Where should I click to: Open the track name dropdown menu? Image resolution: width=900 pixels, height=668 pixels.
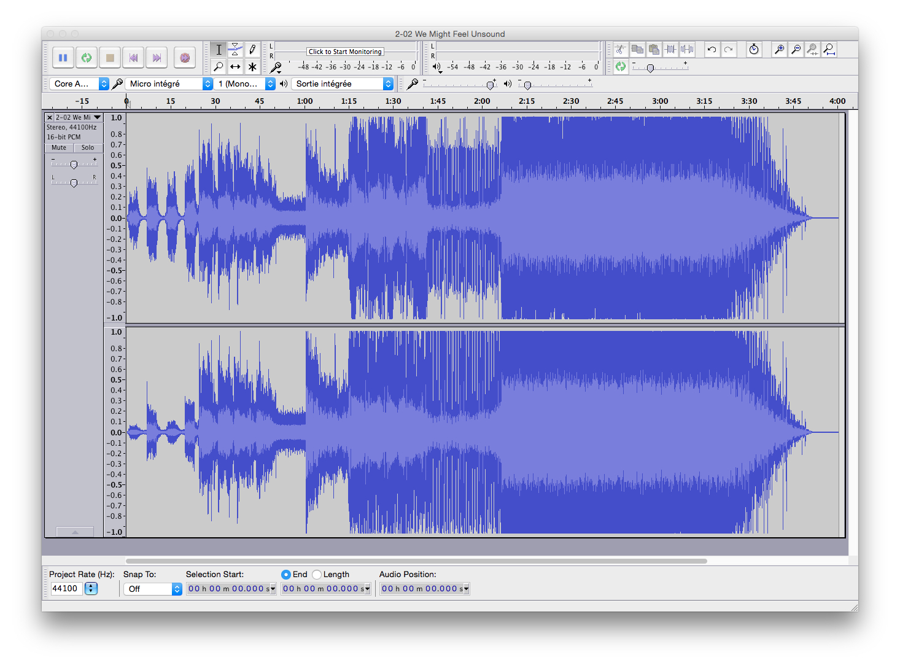point(96,117)
